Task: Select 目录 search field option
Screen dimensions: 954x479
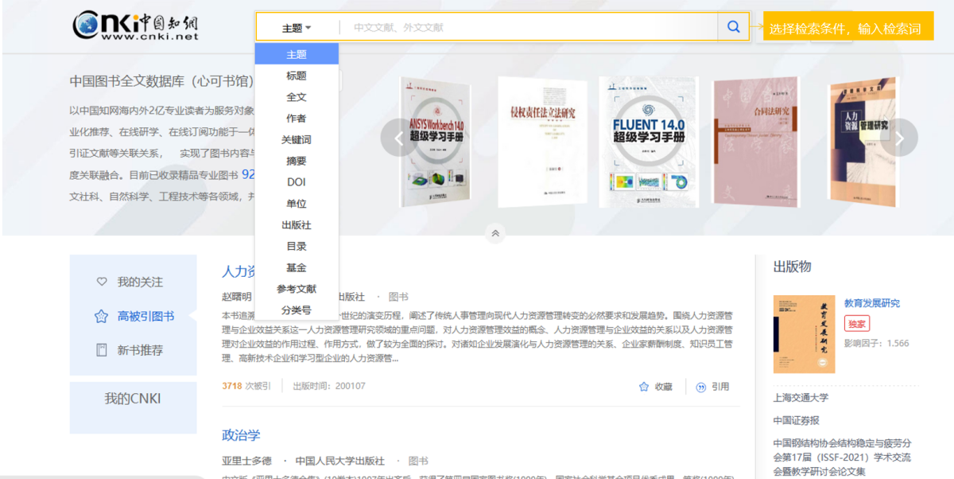Action: 297,247
